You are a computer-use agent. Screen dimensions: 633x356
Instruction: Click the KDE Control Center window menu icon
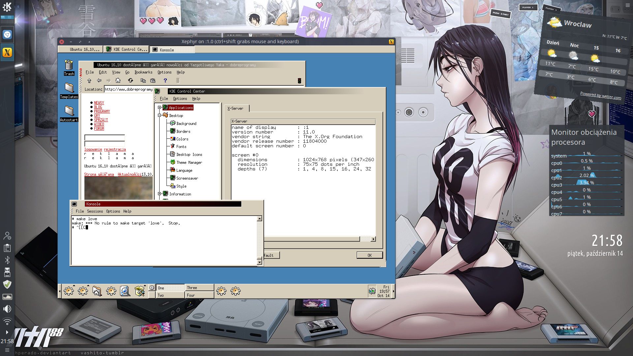pos(157,91)
